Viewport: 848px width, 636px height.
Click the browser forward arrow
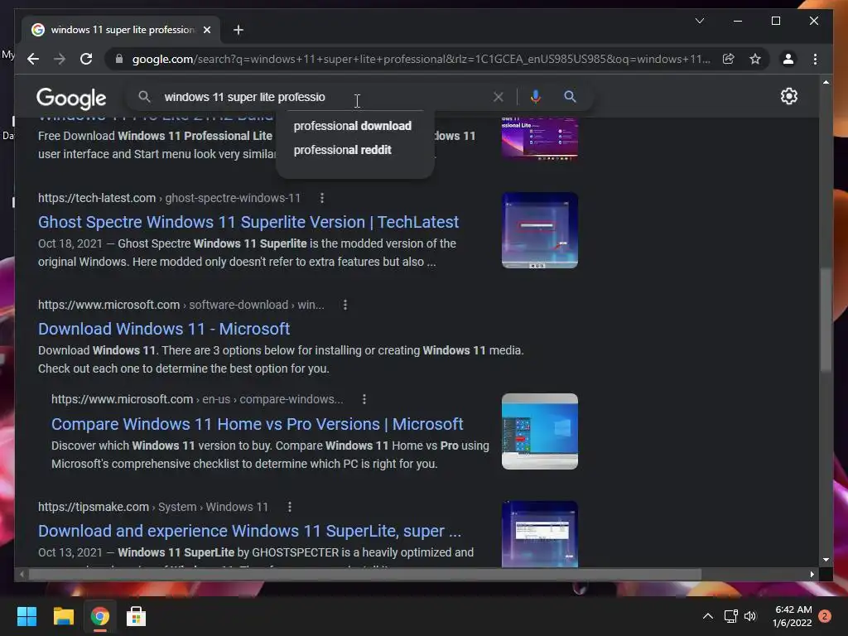point(60,59)
